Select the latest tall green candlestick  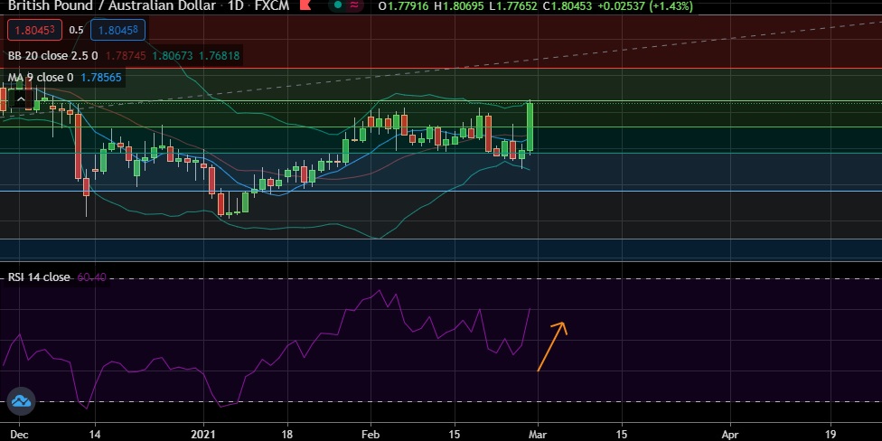(530, 127)
